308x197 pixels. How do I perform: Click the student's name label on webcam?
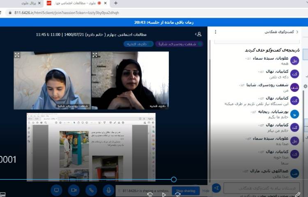[73, 106]
